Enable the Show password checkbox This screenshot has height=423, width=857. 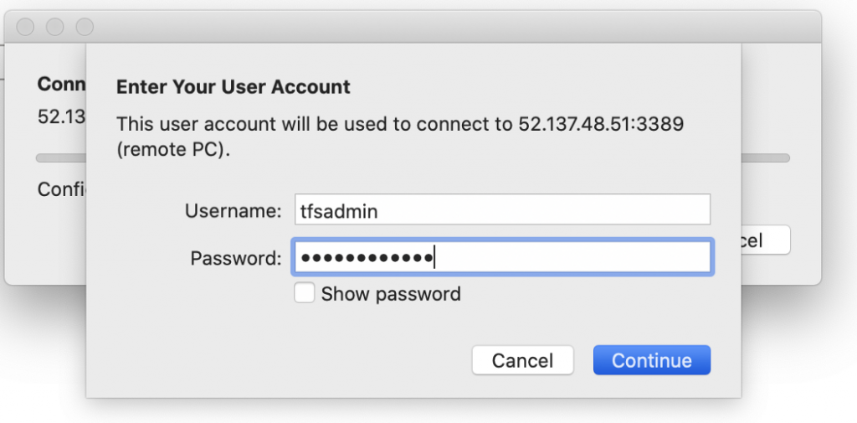[x=305, y=293]
